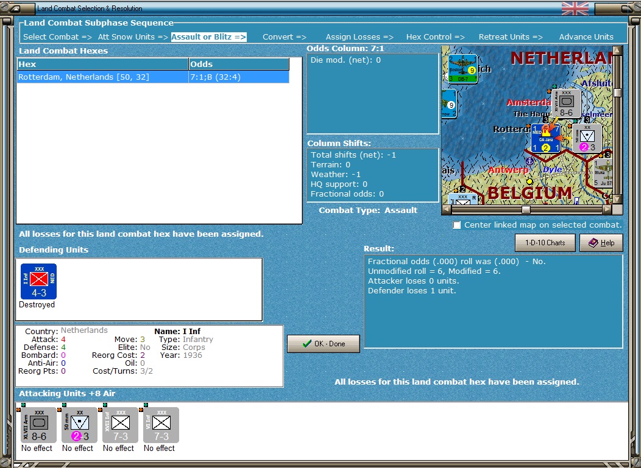Click the Defender loses 1 unit line

pyautogui.click(x=412, y=291)
